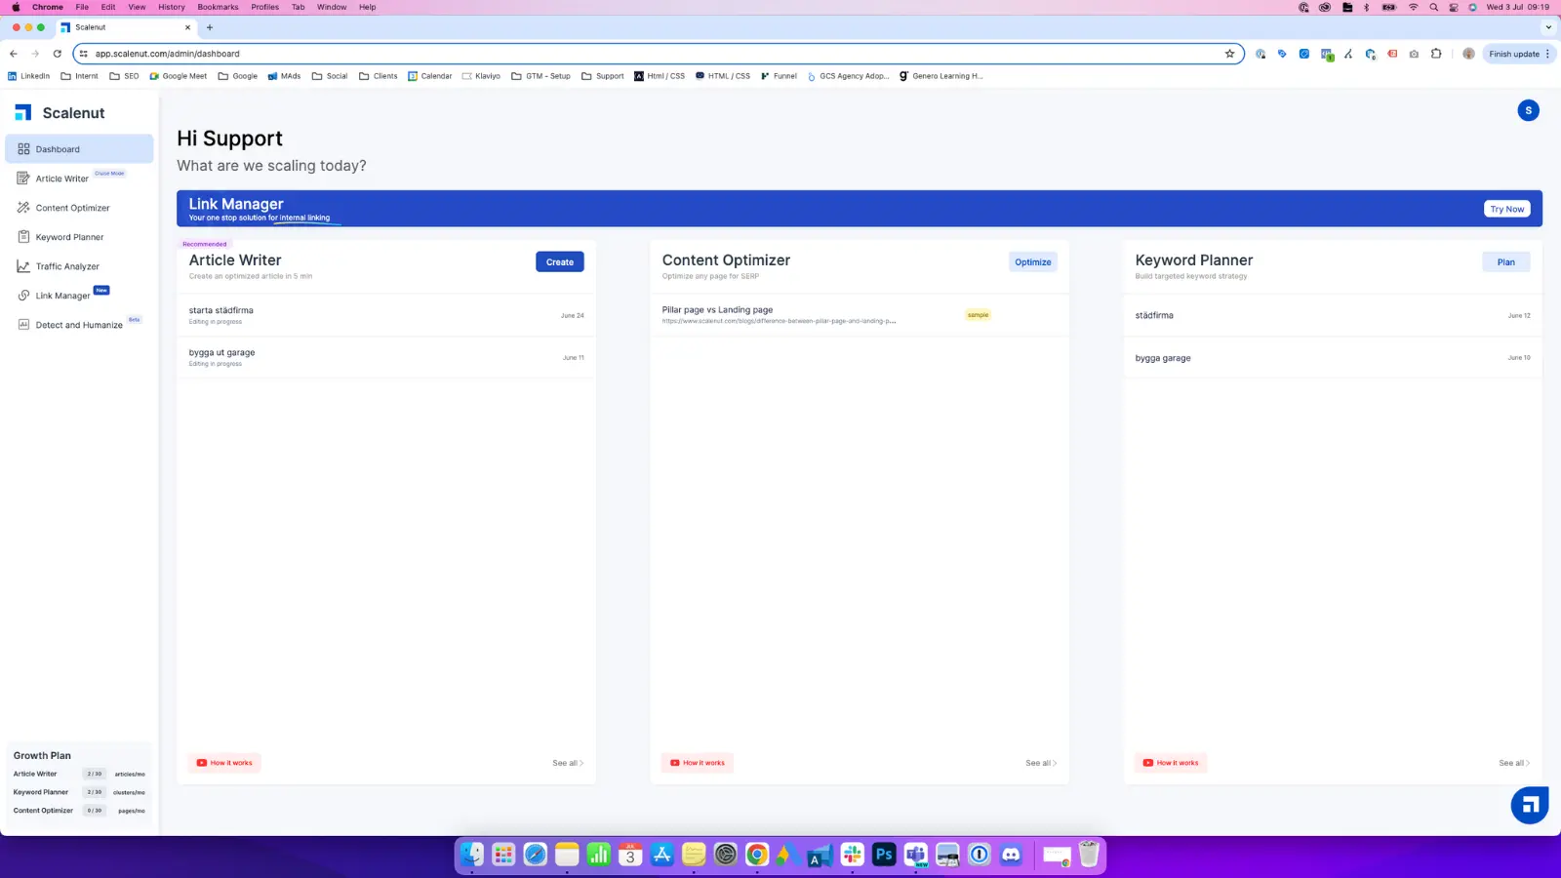Watch How it works for Keyword Planner
Screen dimensions: 1561x878
1171,763
